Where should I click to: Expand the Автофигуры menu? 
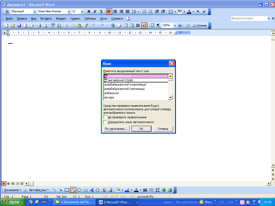tap(39, 190)
